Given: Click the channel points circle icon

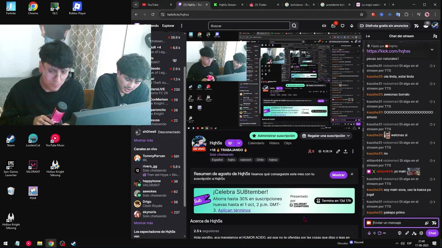Looking at the screenshot, I should coord(379,233).
